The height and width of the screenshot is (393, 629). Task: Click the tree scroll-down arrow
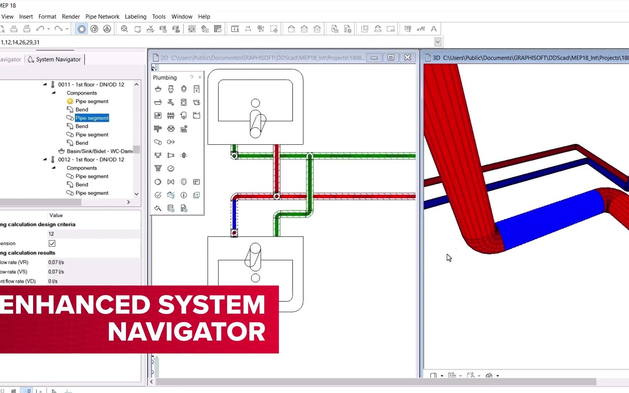click(x=137, y=194)
